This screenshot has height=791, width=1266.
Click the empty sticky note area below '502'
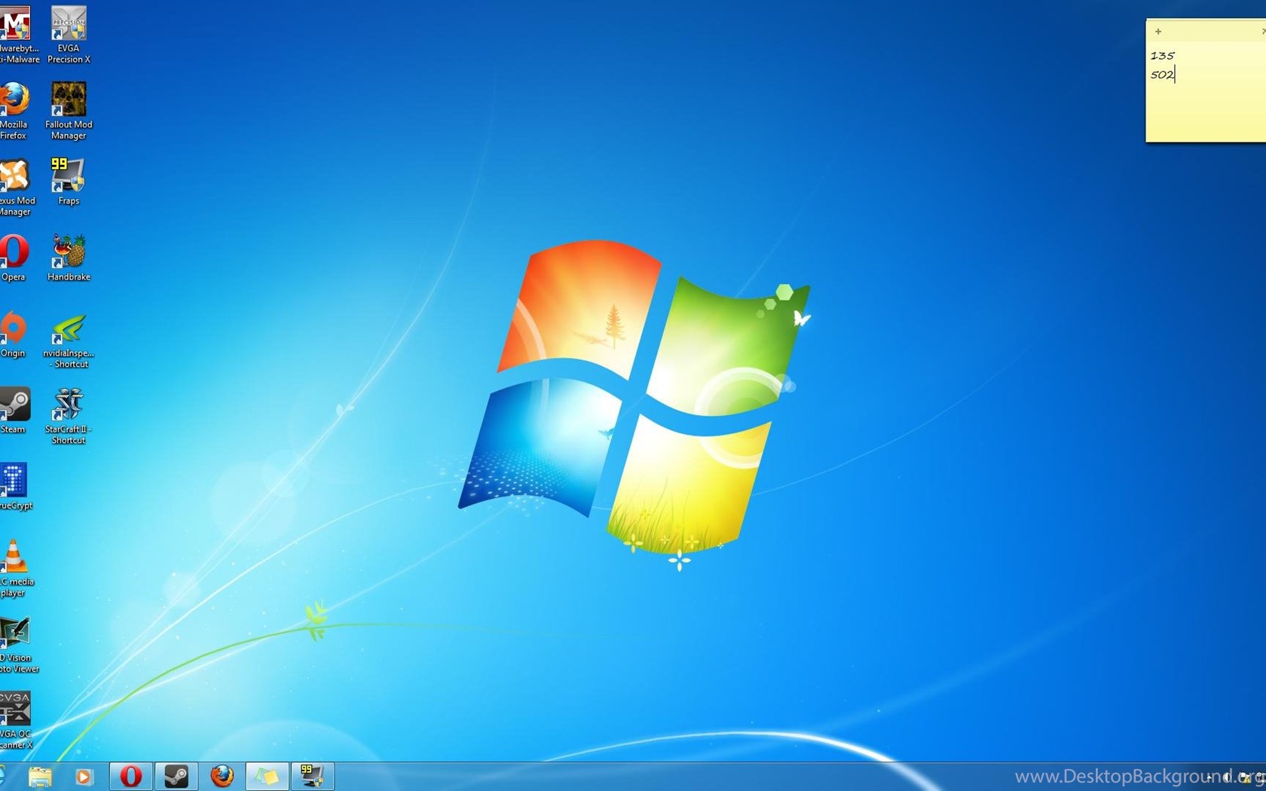pyautogui.click(x=1206, y=111)
